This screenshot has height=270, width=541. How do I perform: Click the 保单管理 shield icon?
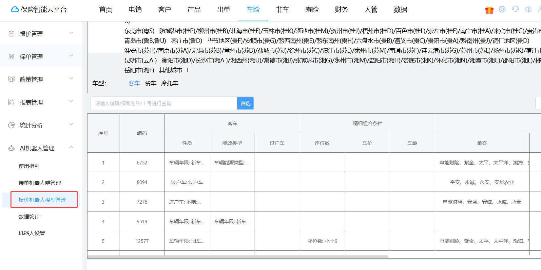tap(11, 56)
